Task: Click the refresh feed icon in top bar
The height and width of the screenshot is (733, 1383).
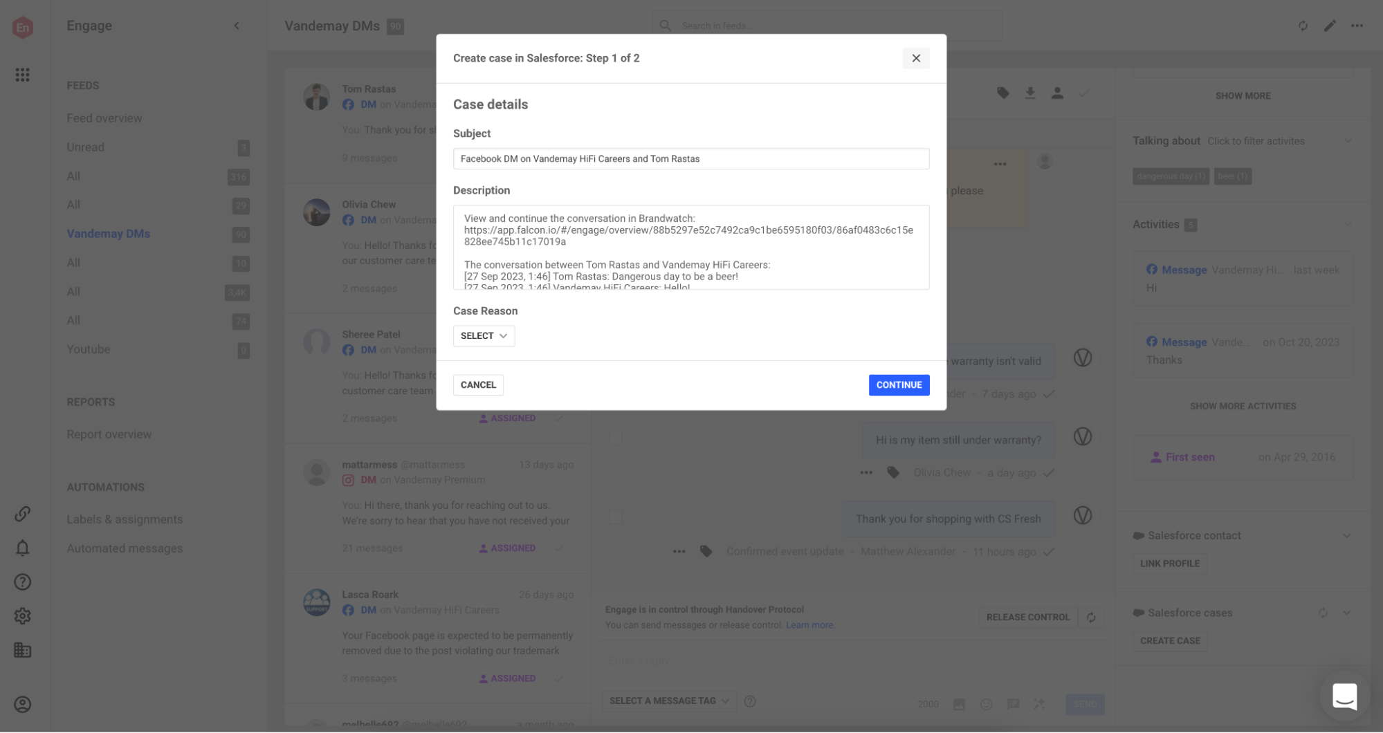Action: [x=1303, y=26]
